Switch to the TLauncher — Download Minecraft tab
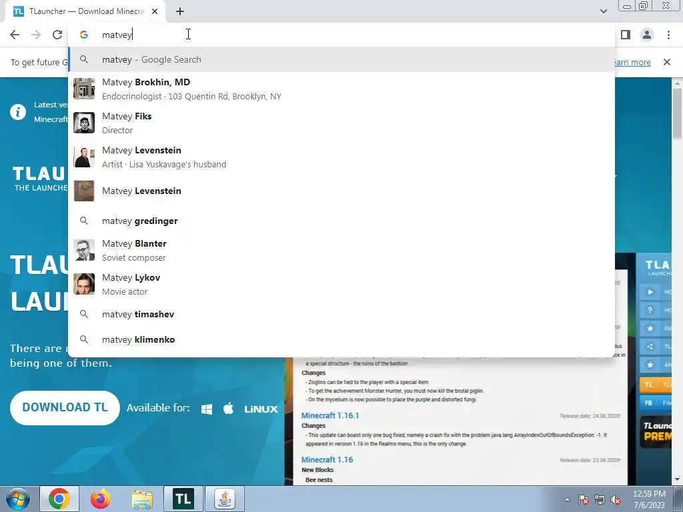The image size is (683, 512). tap(86, 11)
